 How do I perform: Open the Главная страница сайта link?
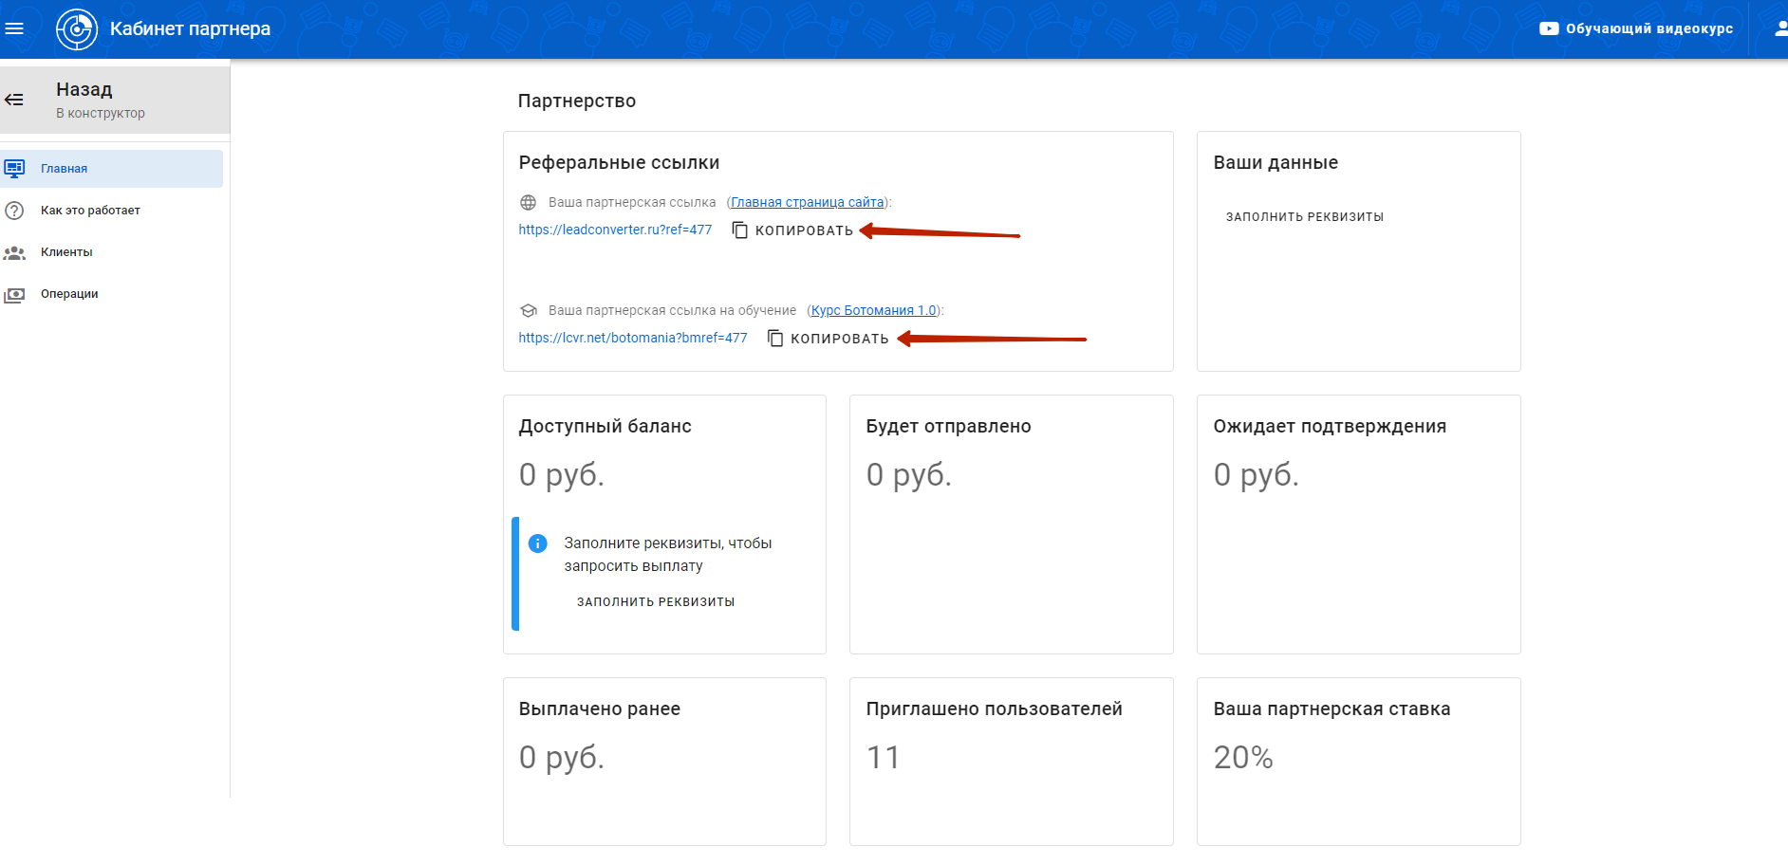(x=807, y=202)
